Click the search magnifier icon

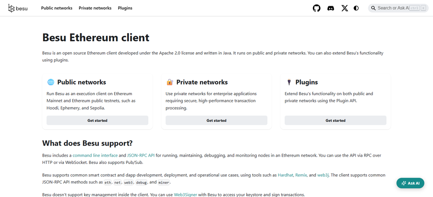[x=373, y=8]
